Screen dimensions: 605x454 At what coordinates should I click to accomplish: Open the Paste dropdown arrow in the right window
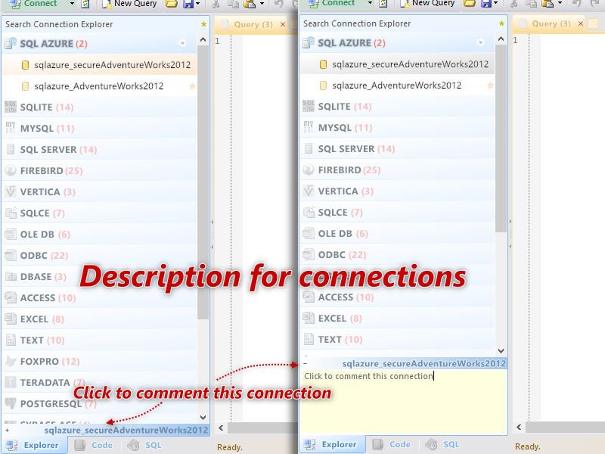point(560,3)
